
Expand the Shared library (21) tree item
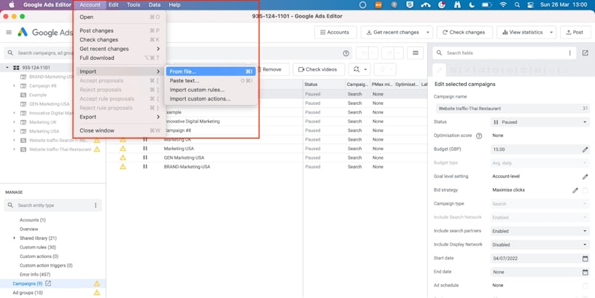pyautogui.click(x=14, y=238)
